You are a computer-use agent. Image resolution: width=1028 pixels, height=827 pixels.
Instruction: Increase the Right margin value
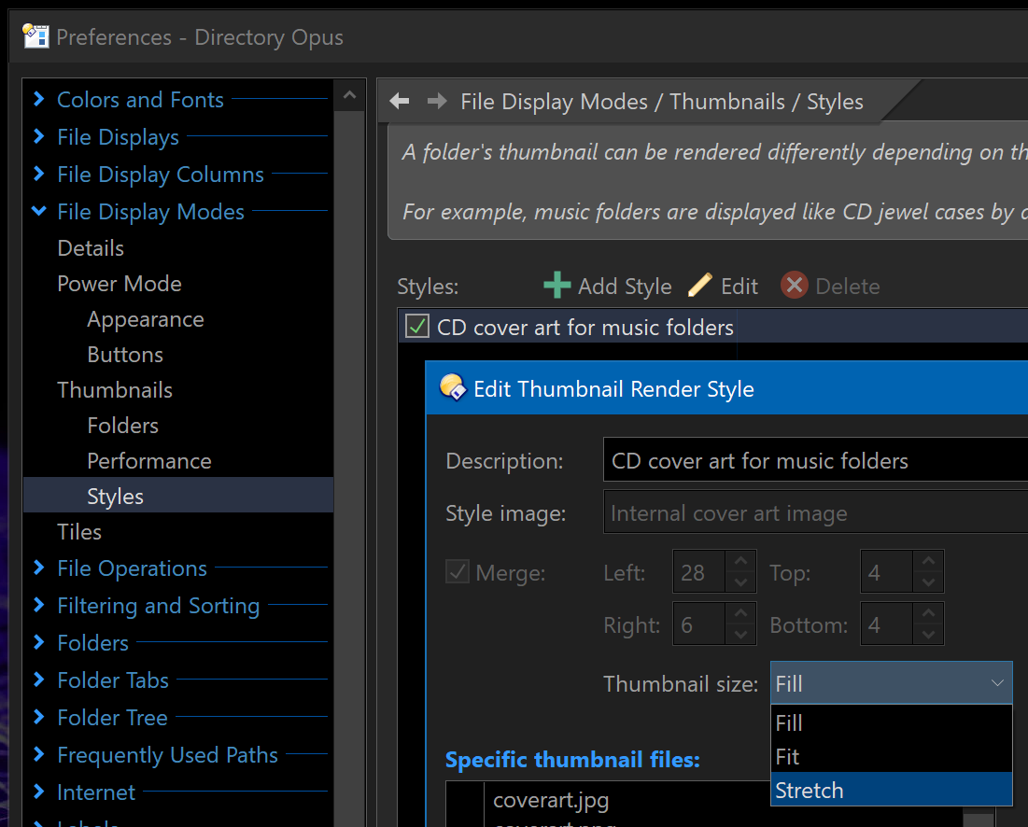(x=740, y=613)
